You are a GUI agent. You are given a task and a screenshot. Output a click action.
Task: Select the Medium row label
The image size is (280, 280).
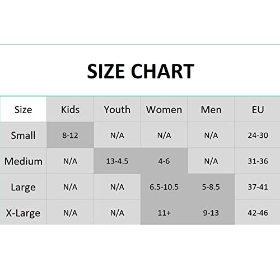pyautogui.click(x=24, y=161)
